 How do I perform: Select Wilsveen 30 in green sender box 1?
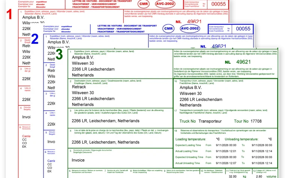(83, 63)
